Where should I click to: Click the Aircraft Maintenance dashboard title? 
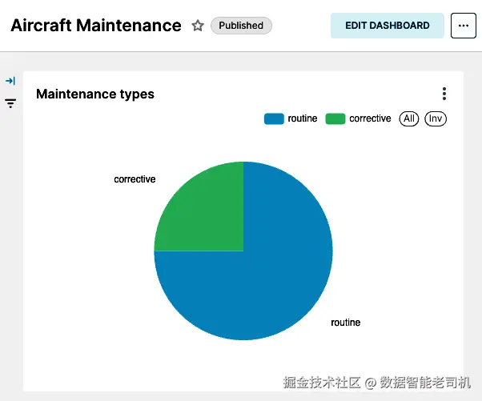pyautogui.click(x=96, y=26)
